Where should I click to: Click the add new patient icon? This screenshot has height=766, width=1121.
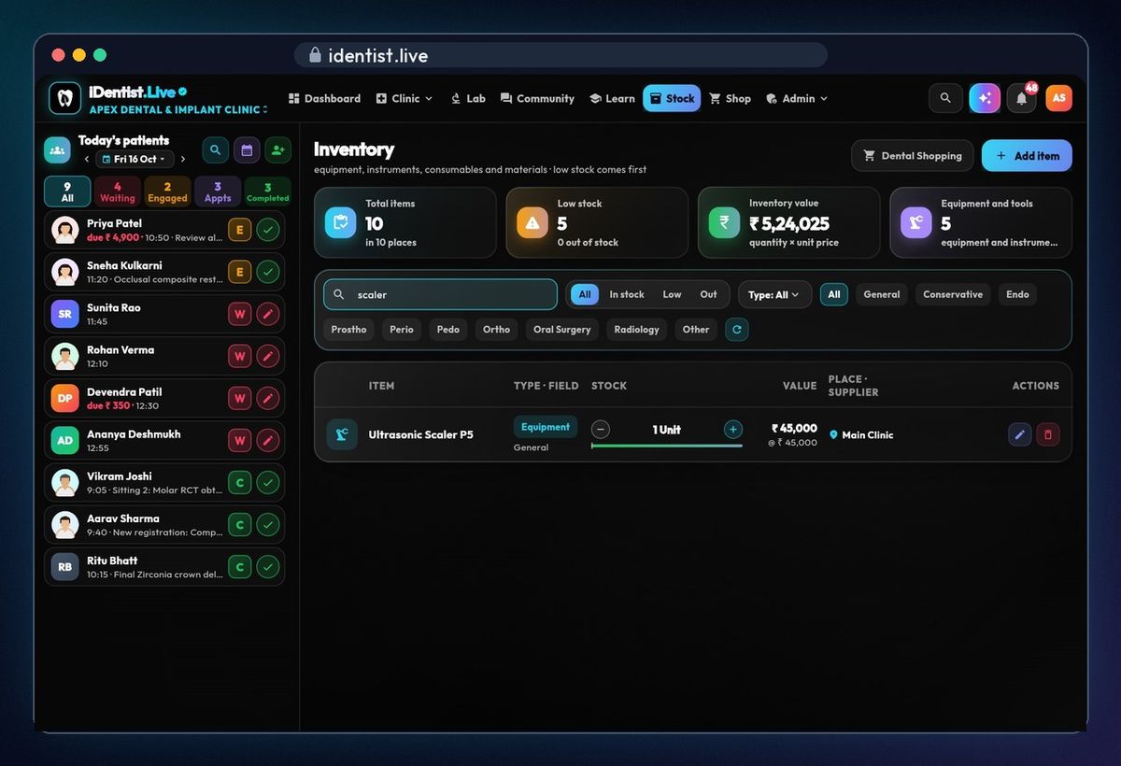coord(277,149)
